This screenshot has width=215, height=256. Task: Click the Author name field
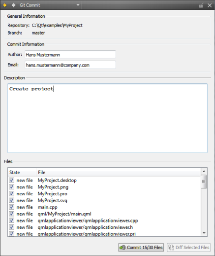click(x=70, y=55)
